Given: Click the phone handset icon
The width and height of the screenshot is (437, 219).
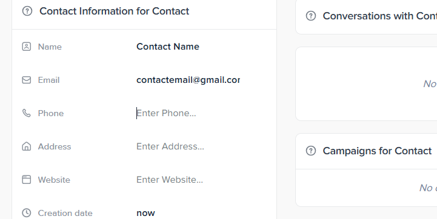Looking at the screenshot, I should click(x=27, y=113).
